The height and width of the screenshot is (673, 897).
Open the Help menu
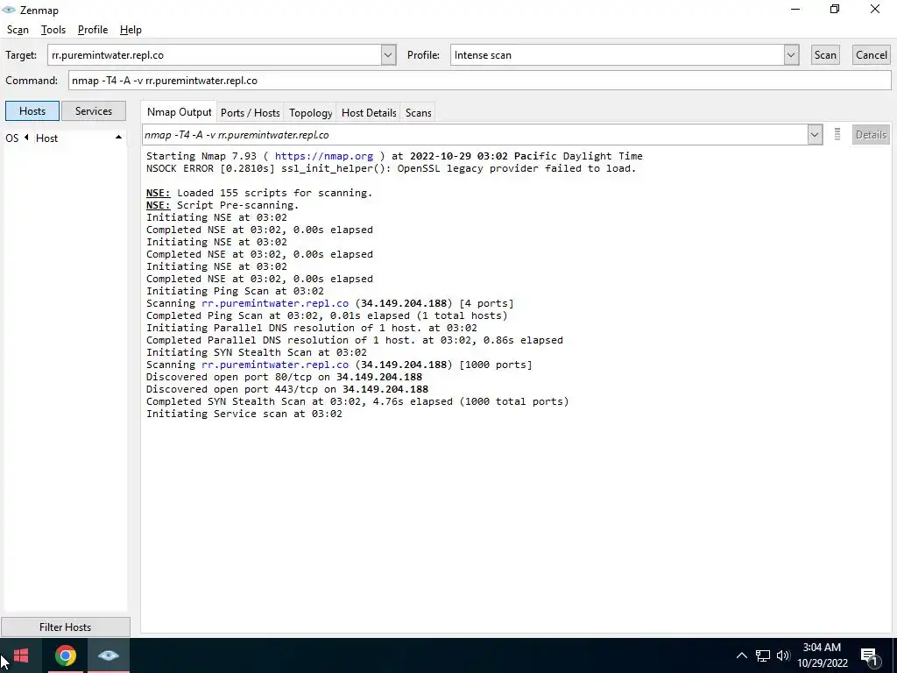[x=131, y=30]
